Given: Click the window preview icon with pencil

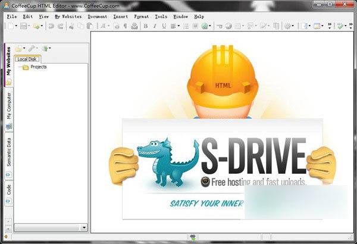Looking at the screenshot, I should point(317,26).
